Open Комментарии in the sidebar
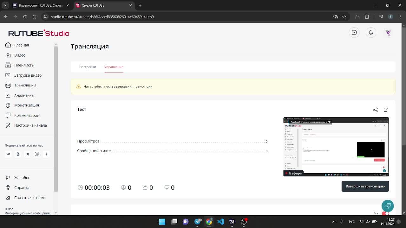The width and height of the screenshot is (406, 228). [22, 115]
